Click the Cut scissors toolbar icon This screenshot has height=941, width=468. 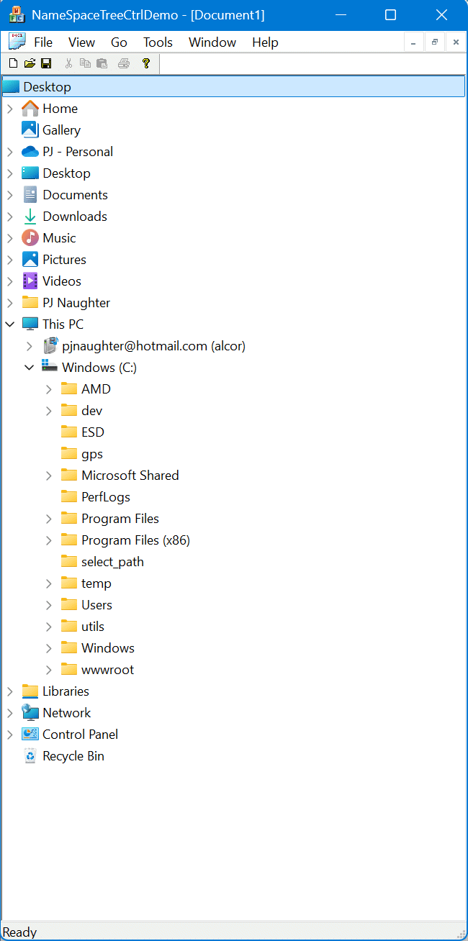(x=68, y=63)
